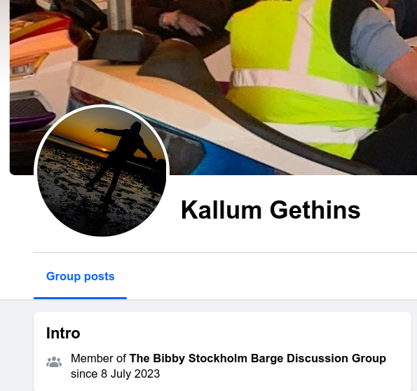Screen dimensions: 417x391
Task: Click the horizontal divider above Group posts
Action: [225, 252]
